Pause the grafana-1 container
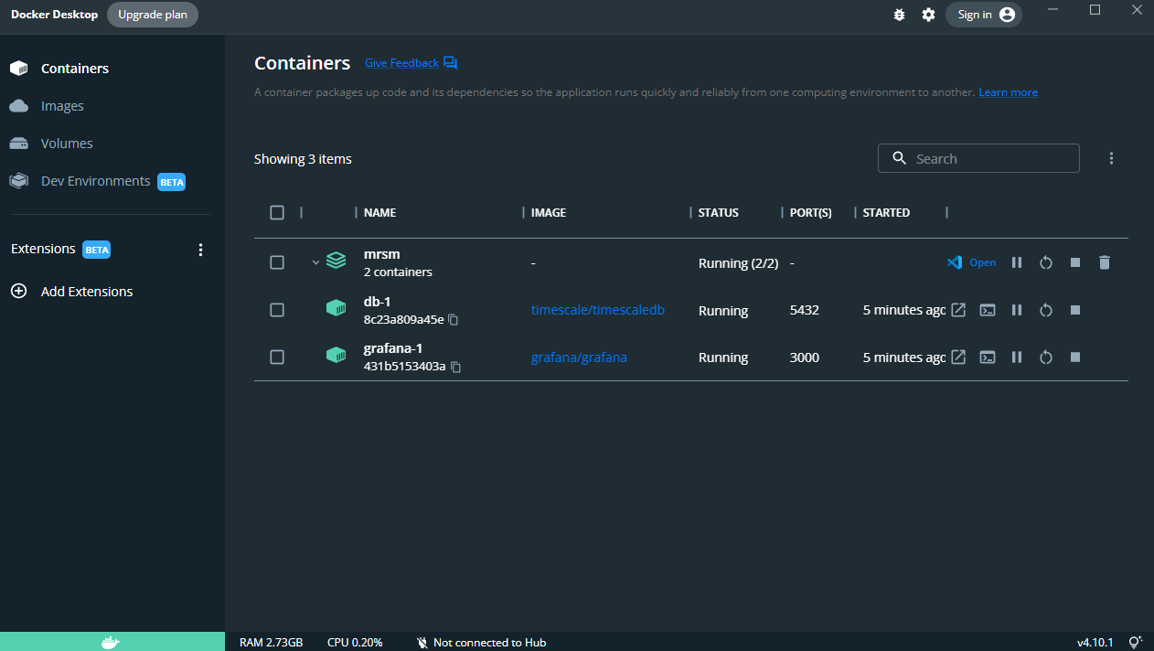 pyautogui.click(x=1016, y=357)
